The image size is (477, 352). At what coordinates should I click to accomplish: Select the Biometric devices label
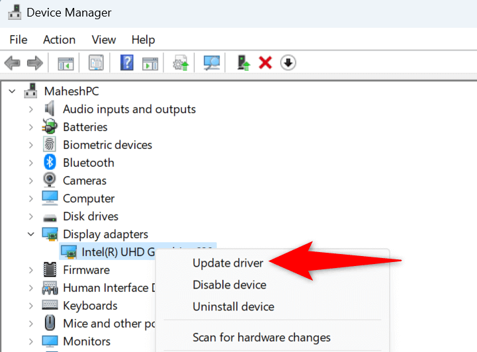[x=107, y=145]
